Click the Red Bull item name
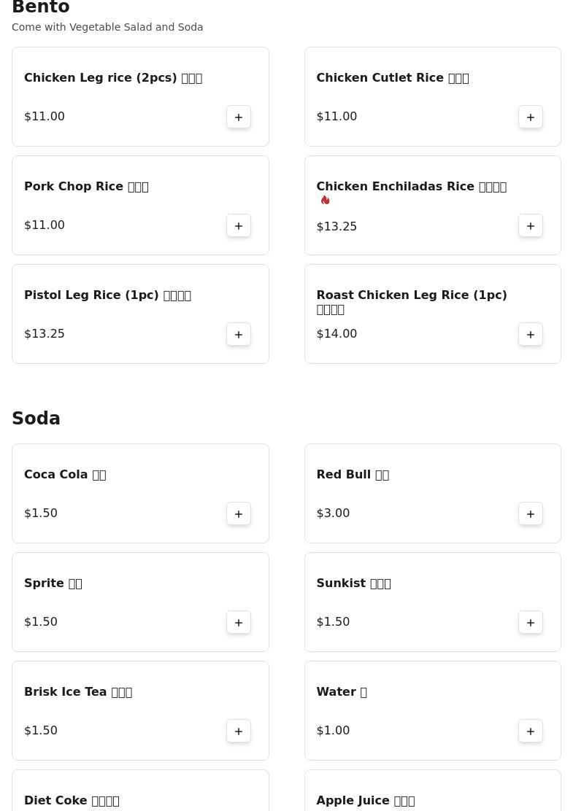This screenshot has height=811, width=573. point(352,475)
